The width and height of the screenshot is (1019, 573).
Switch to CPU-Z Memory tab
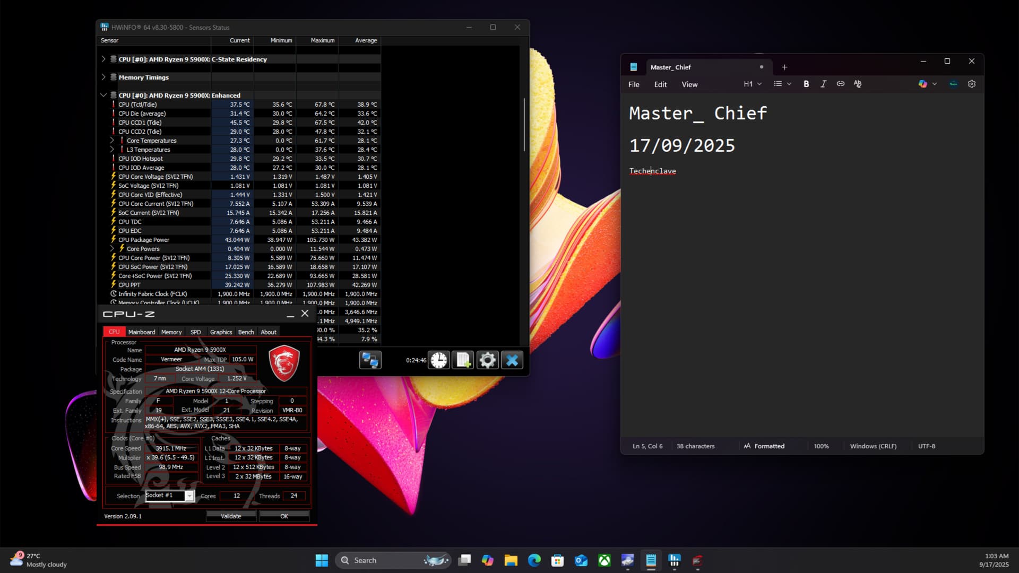tap(171, 332)
